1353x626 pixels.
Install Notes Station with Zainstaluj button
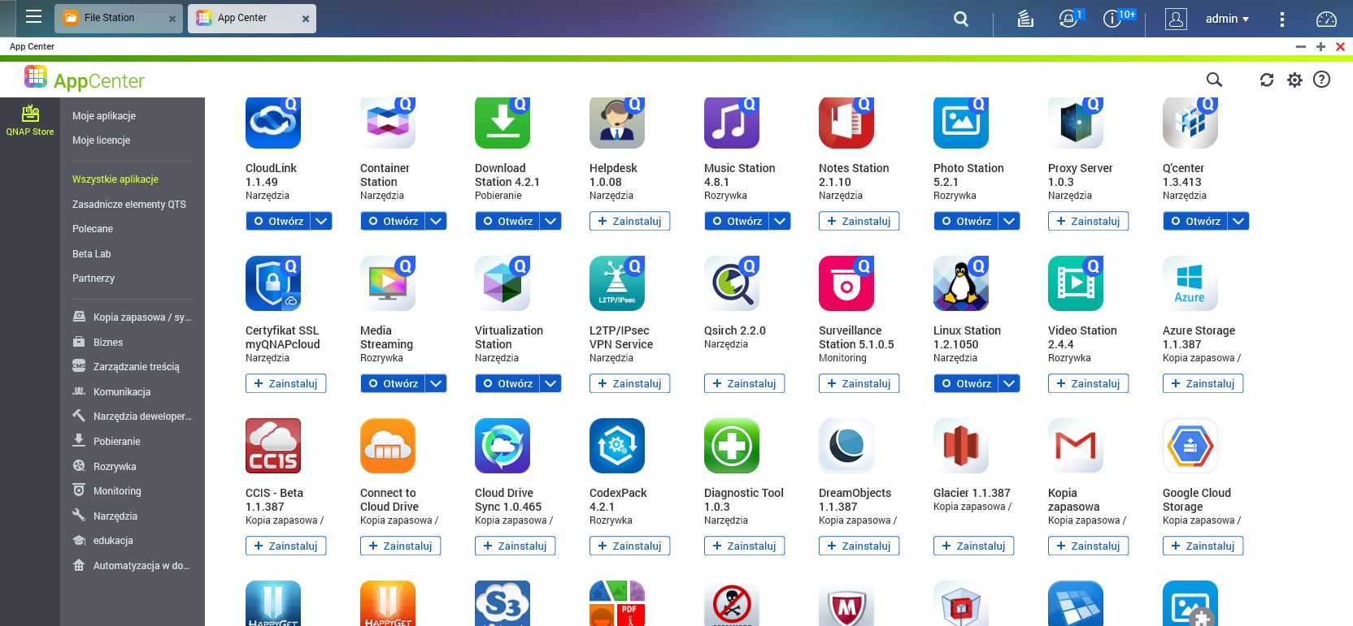859,221
